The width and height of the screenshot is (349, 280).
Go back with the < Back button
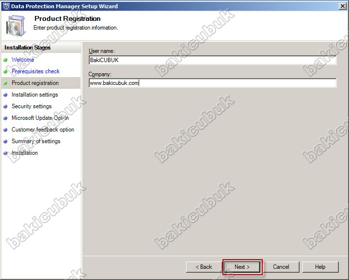point(204,267)
